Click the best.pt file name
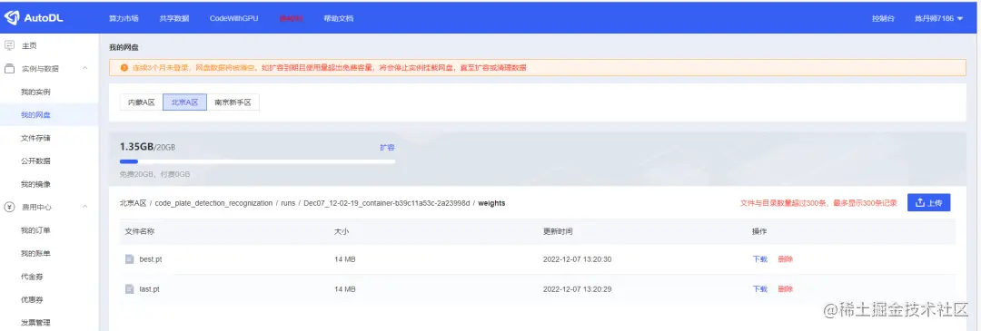981x331 pixels. click(151, 259)
